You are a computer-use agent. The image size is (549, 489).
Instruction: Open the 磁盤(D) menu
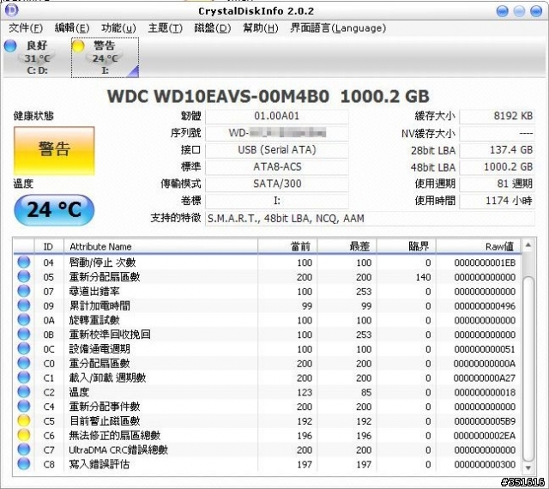point(213,28)
